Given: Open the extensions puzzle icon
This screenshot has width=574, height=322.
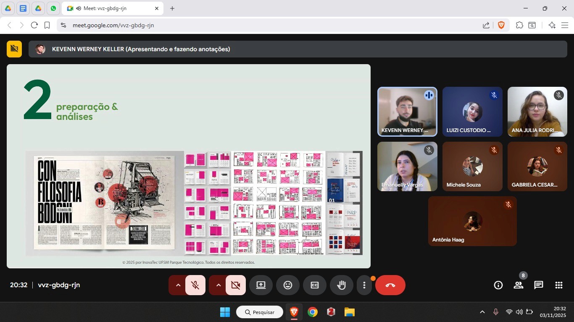Looking at the screenshot, I should (x=519, y=25).
